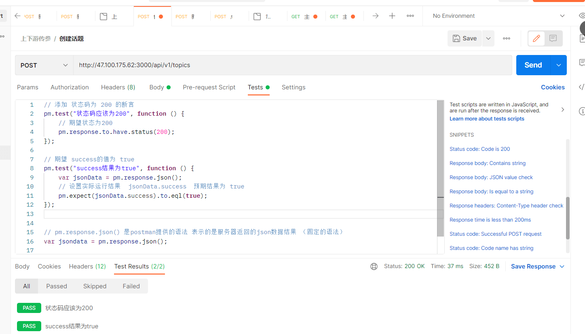Viewport: 585px width, 334px height.
Task: Select the Tests tab
Action: (x=259, y=87)
